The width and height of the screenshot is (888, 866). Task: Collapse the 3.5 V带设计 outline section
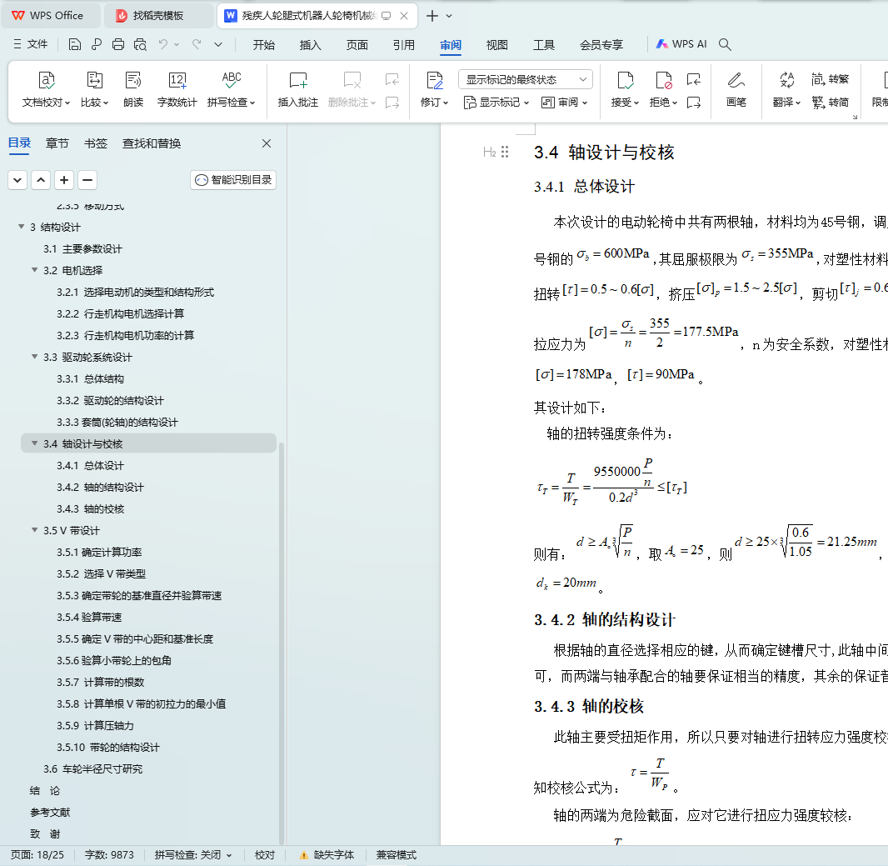tap(34, 530)
